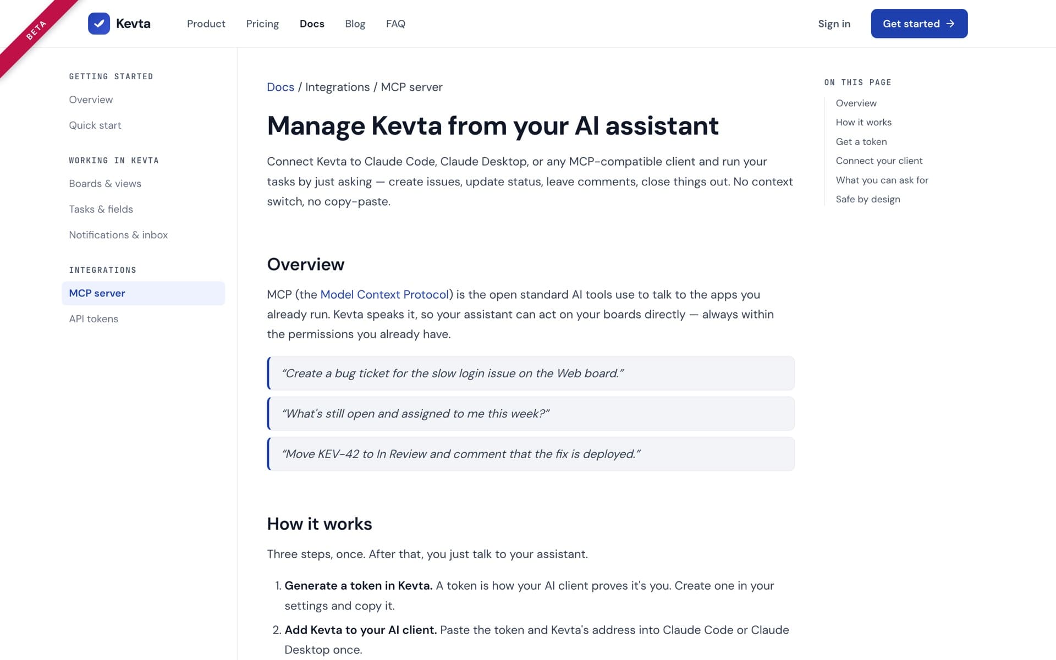Open the FAQ nav link

(395, 24)
